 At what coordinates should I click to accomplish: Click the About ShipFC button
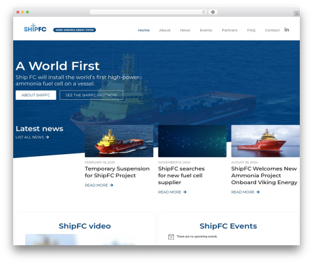(36, 95)
